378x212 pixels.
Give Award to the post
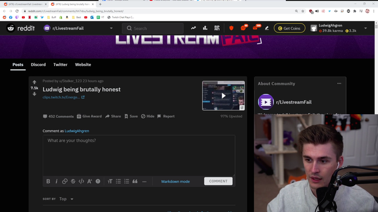point(89,117)
